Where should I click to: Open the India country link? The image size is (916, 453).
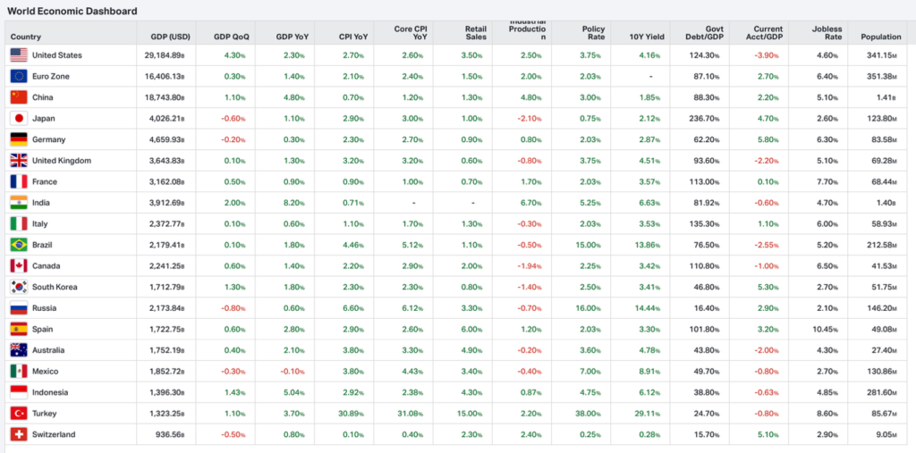(41, 203)
